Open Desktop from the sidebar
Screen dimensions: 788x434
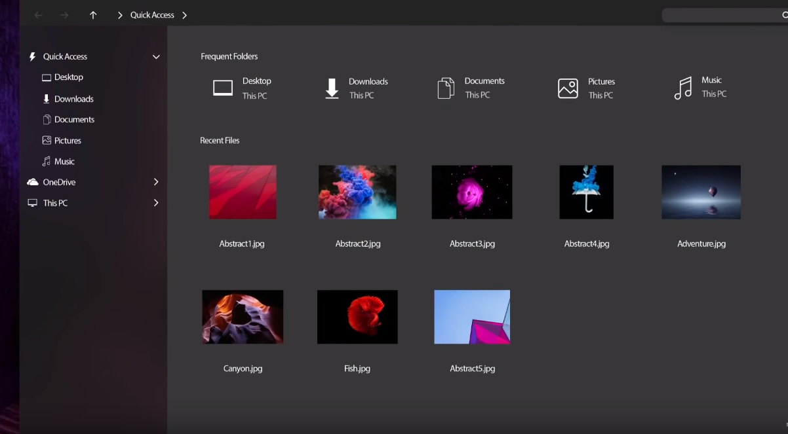69,77
